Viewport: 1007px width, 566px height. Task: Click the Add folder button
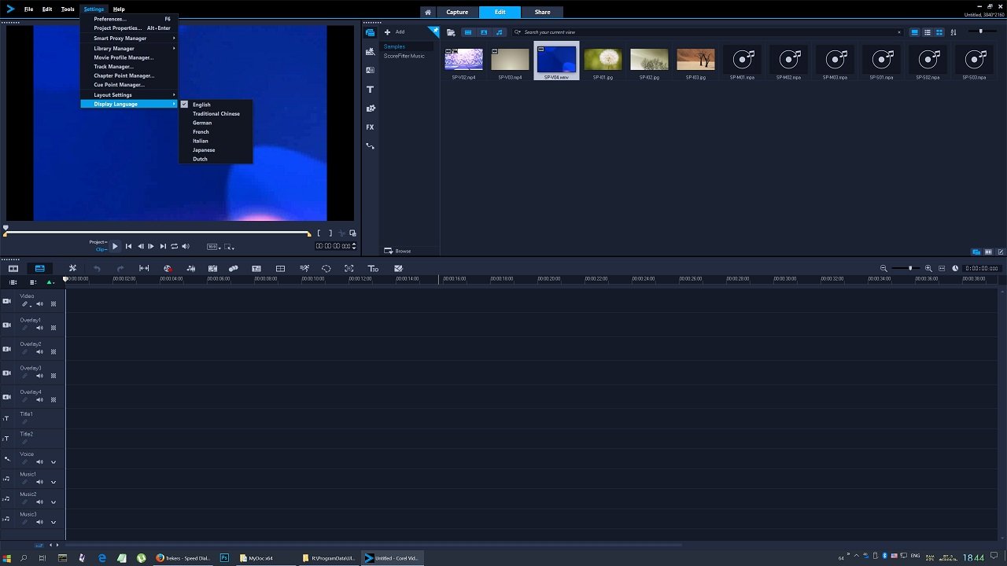(394, 32)
